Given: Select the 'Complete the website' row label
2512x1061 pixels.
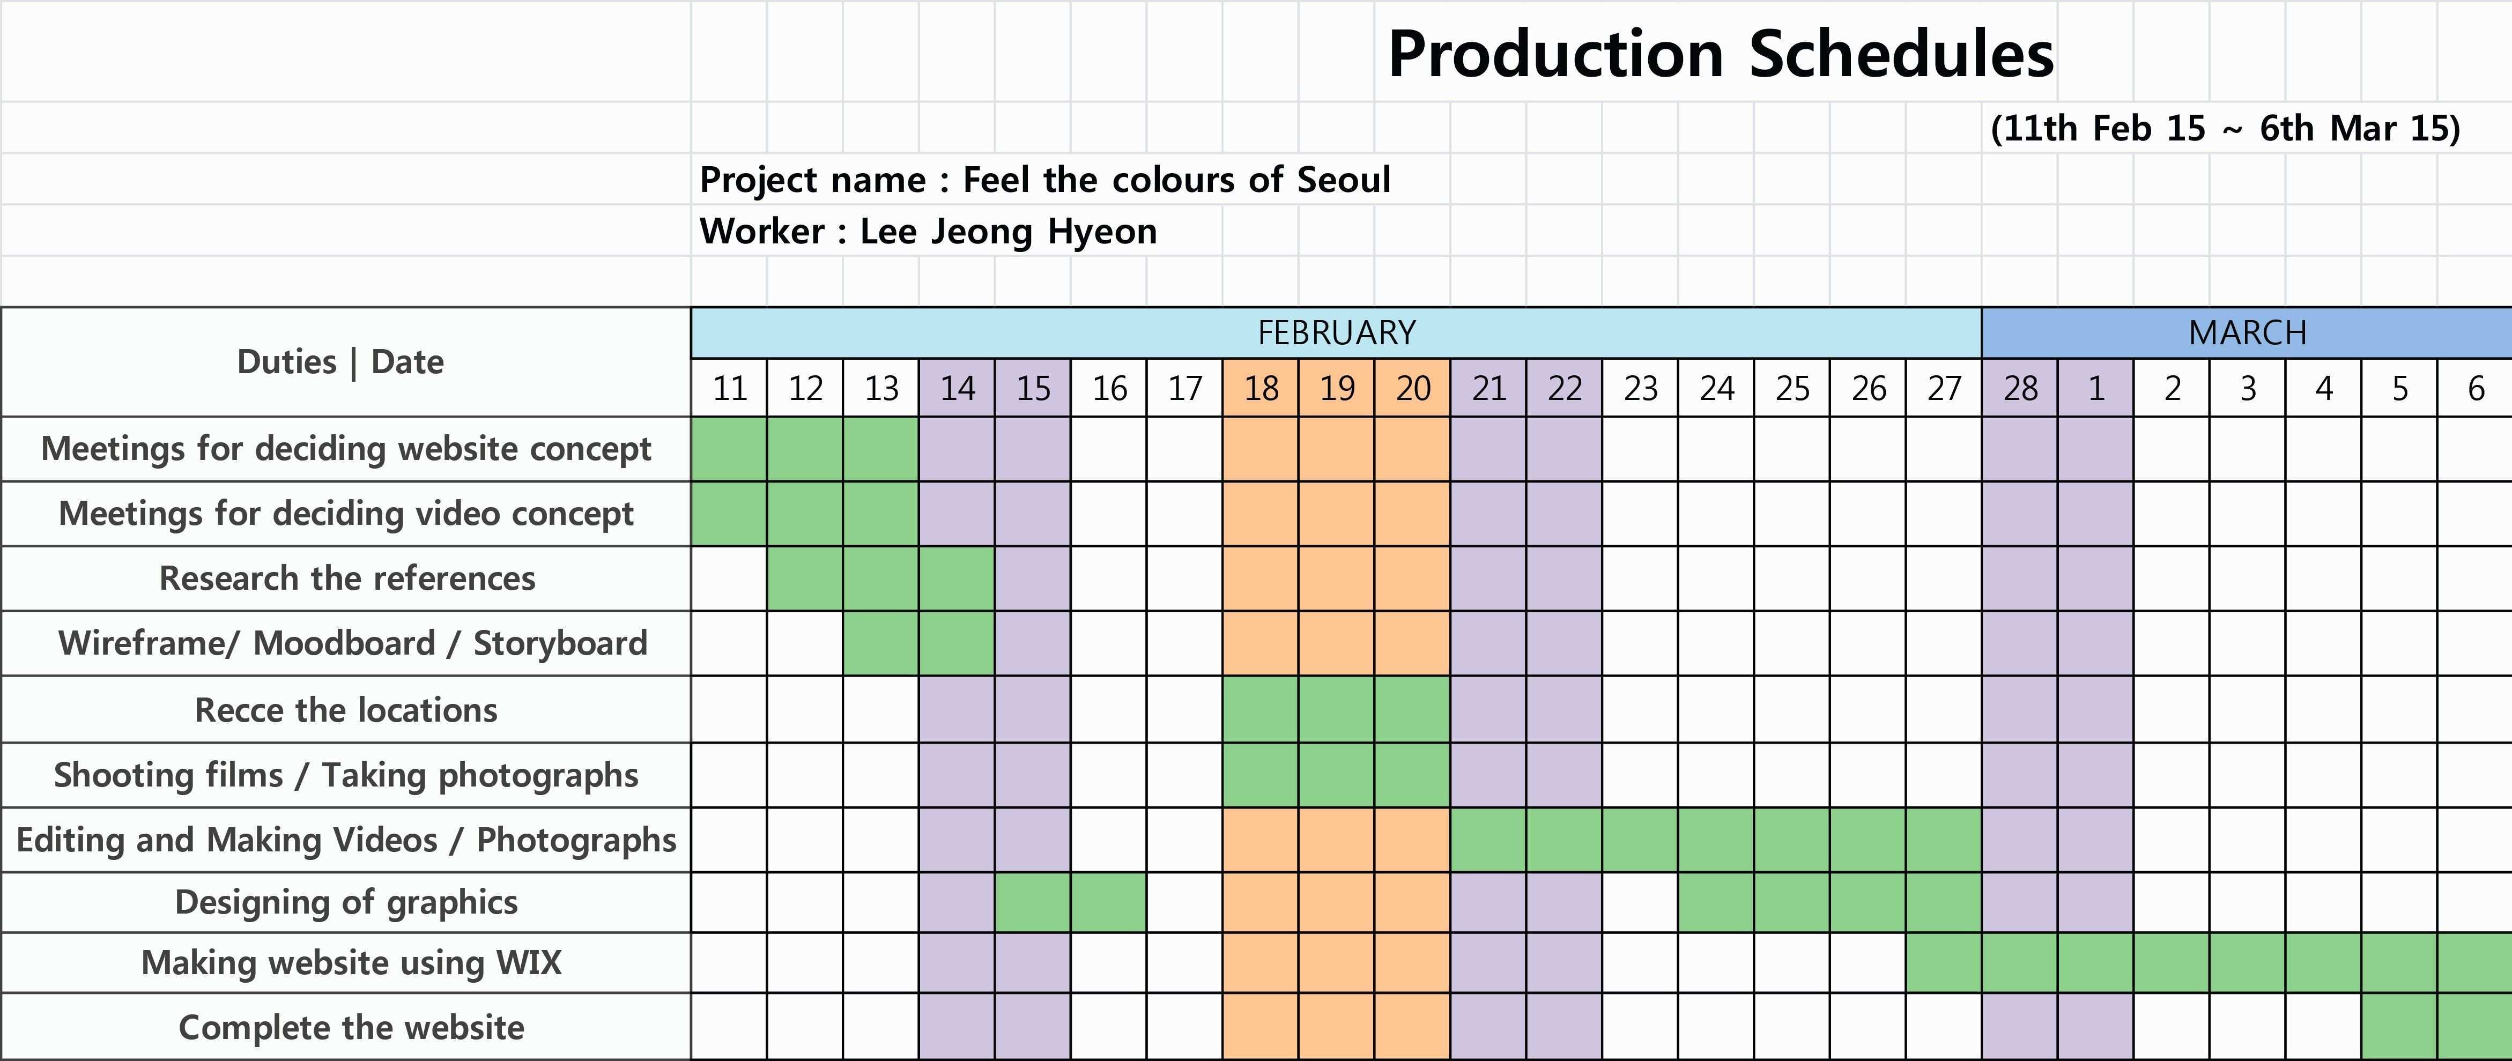Looking at the screenshot, I should (351, 1027).
